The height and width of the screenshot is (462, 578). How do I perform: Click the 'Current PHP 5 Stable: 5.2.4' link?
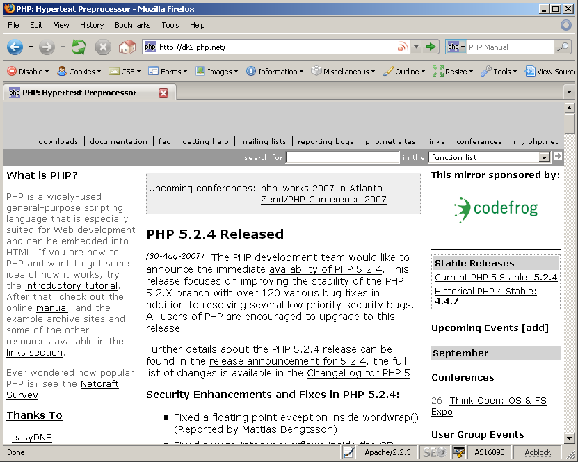tap(496, 278)
